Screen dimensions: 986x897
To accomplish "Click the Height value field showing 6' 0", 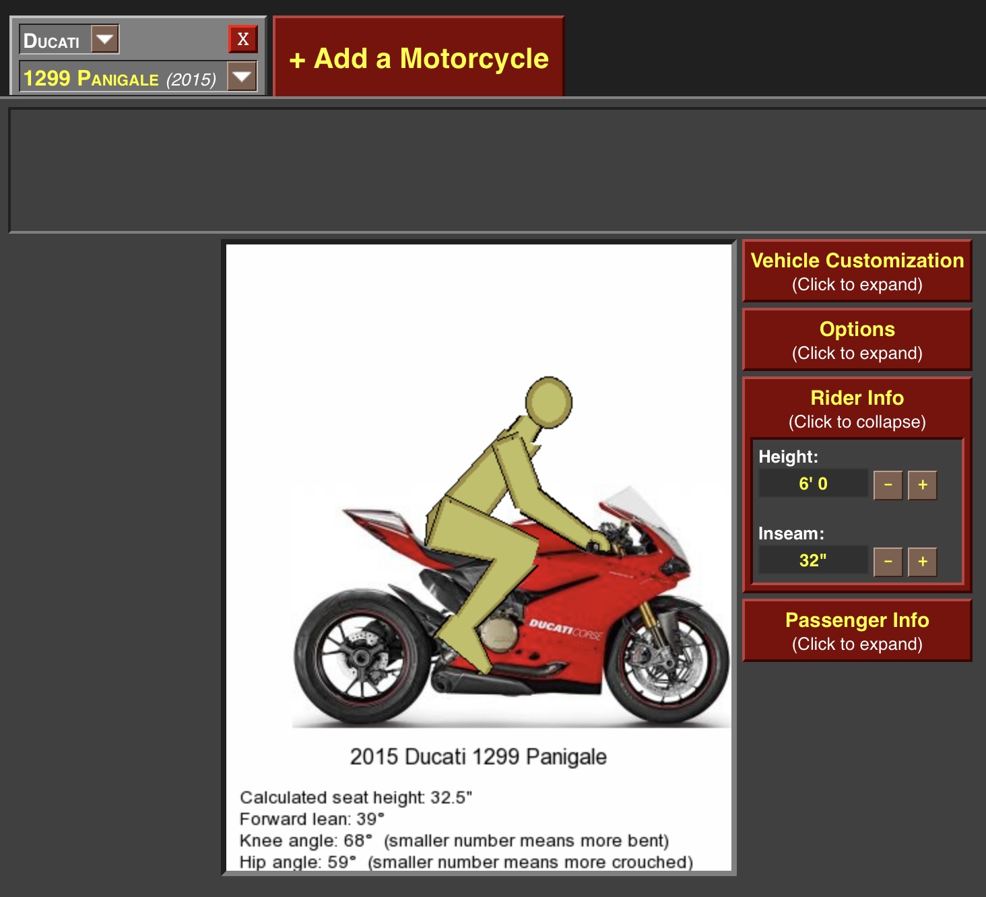I will tap(813, 484).
